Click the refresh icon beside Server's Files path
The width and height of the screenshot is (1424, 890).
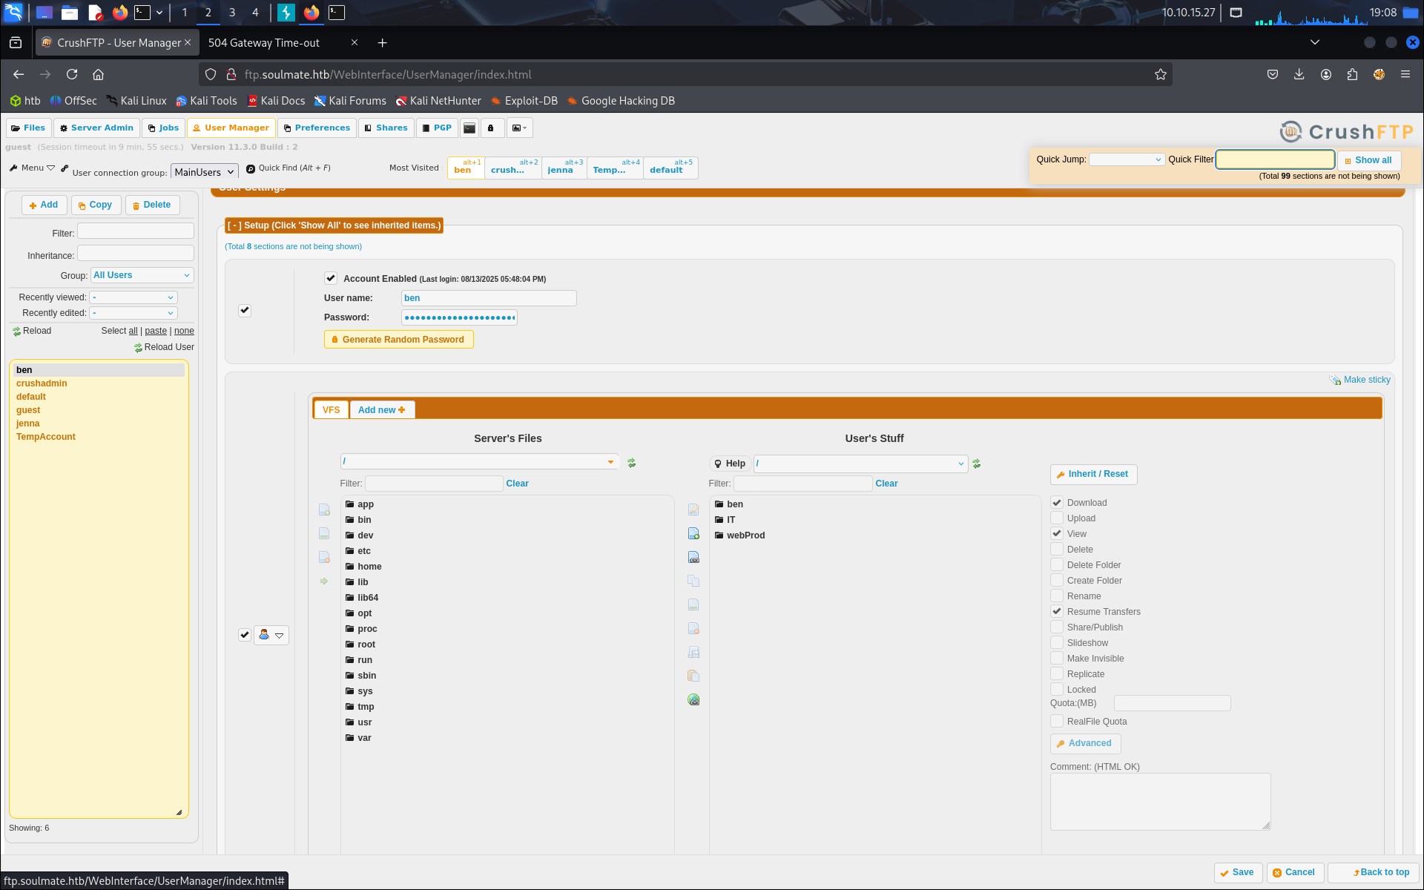click(631, 463)
